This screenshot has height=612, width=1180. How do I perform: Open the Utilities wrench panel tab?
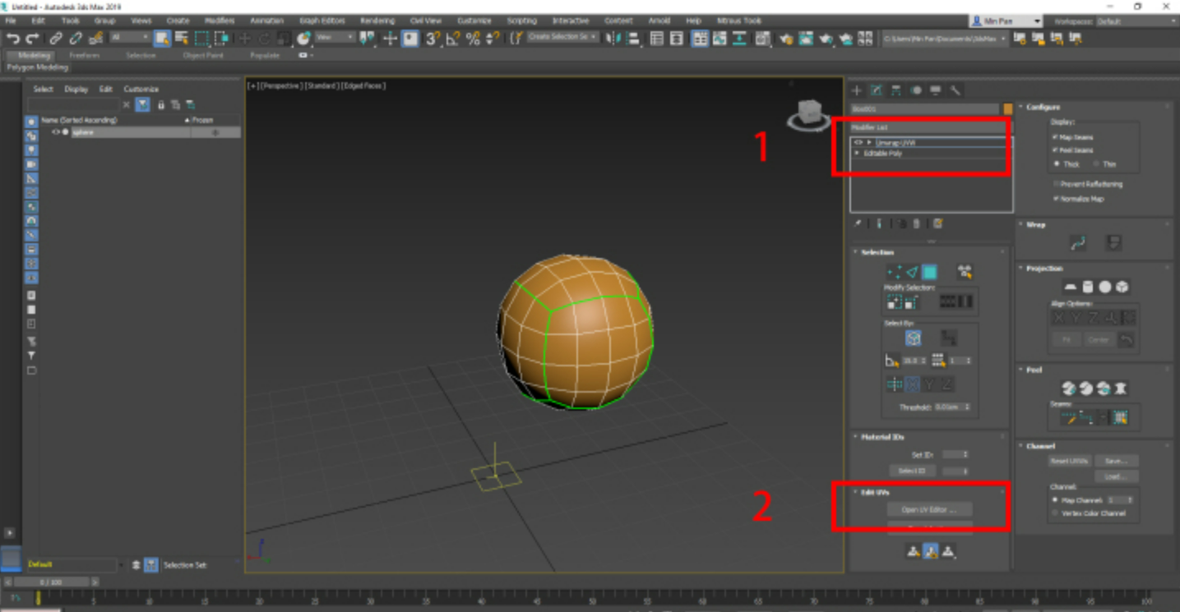coord(956,90)
